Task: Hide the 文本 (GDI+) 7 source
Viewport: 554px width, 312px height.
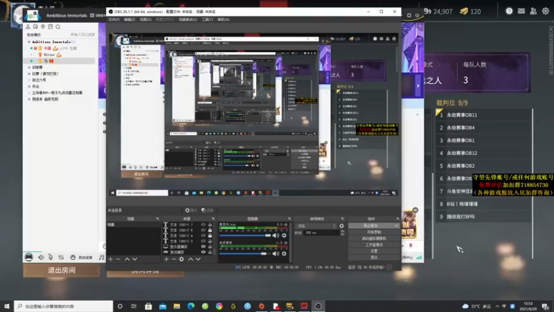Action: point(203,225)
